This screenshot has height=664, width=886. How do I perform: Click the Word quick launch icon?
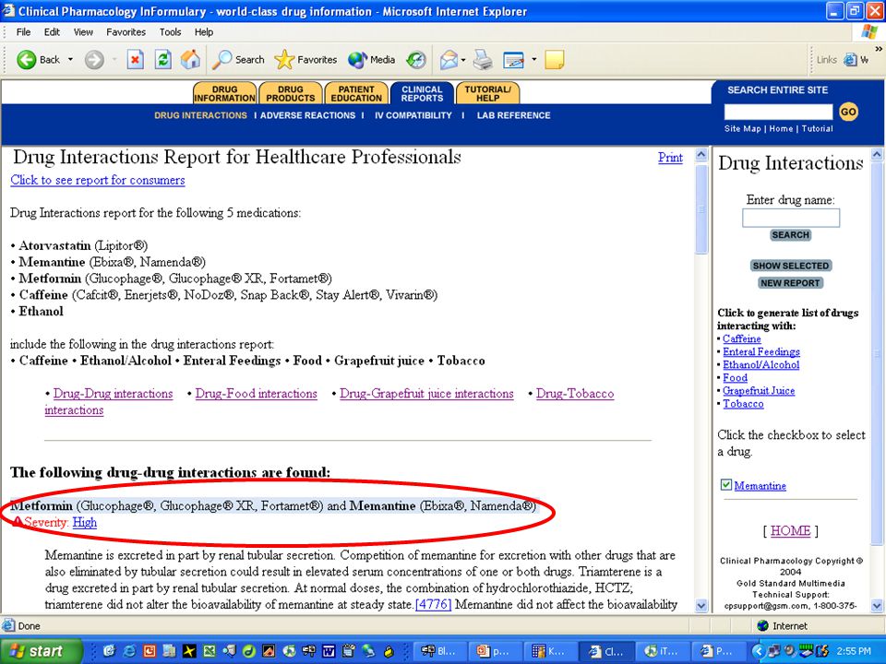(329, 651)
